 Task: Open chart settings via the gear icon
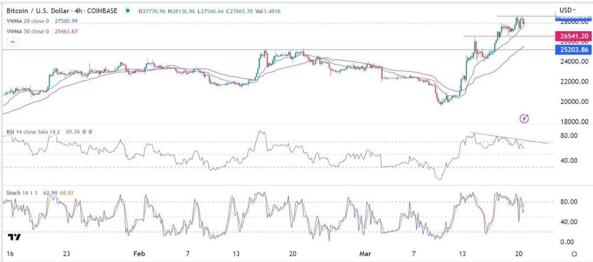[574, 254]
